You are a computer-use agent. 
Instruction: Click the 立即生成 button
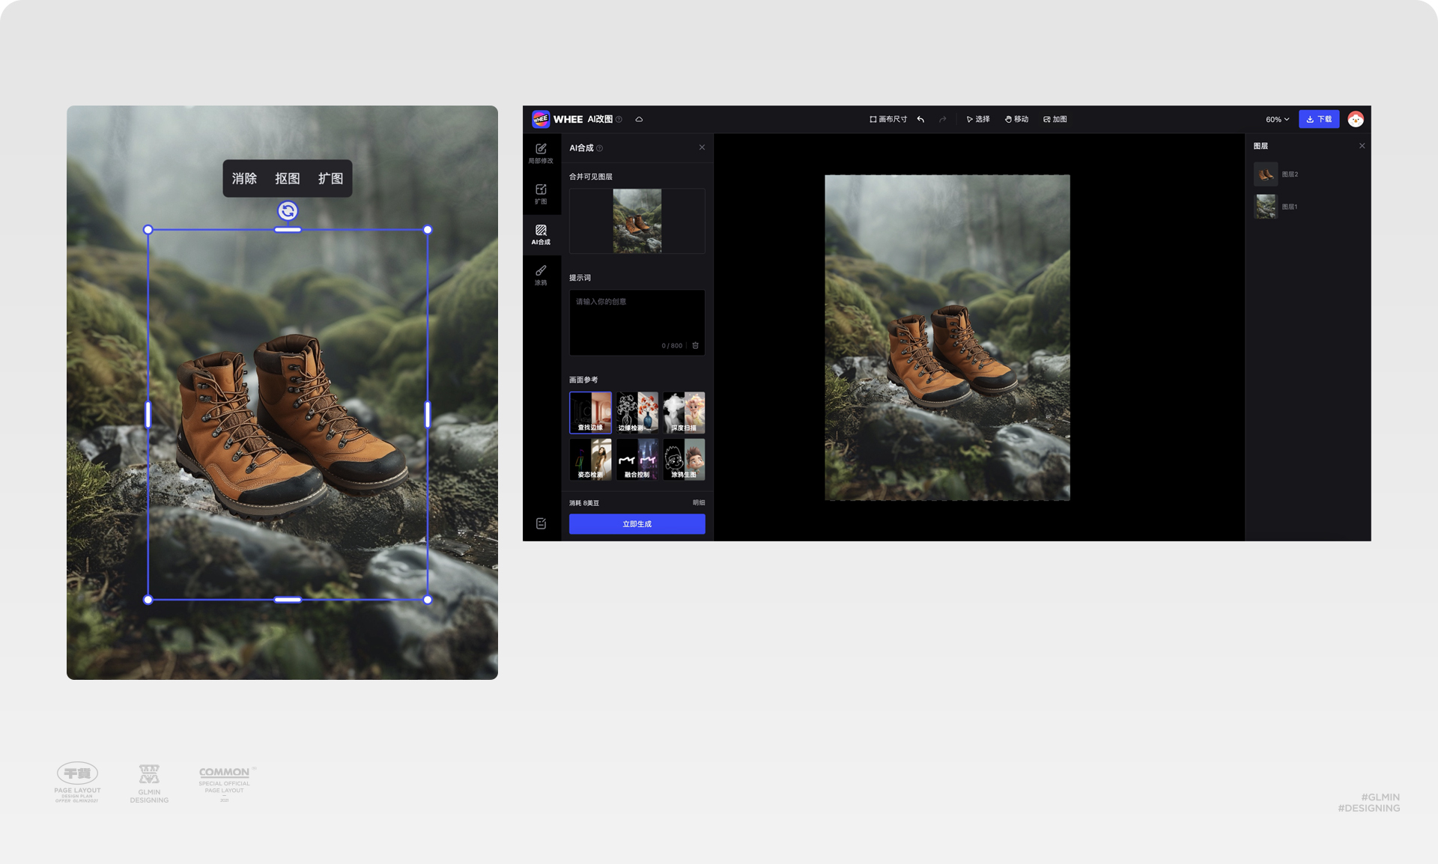point(637,523)
